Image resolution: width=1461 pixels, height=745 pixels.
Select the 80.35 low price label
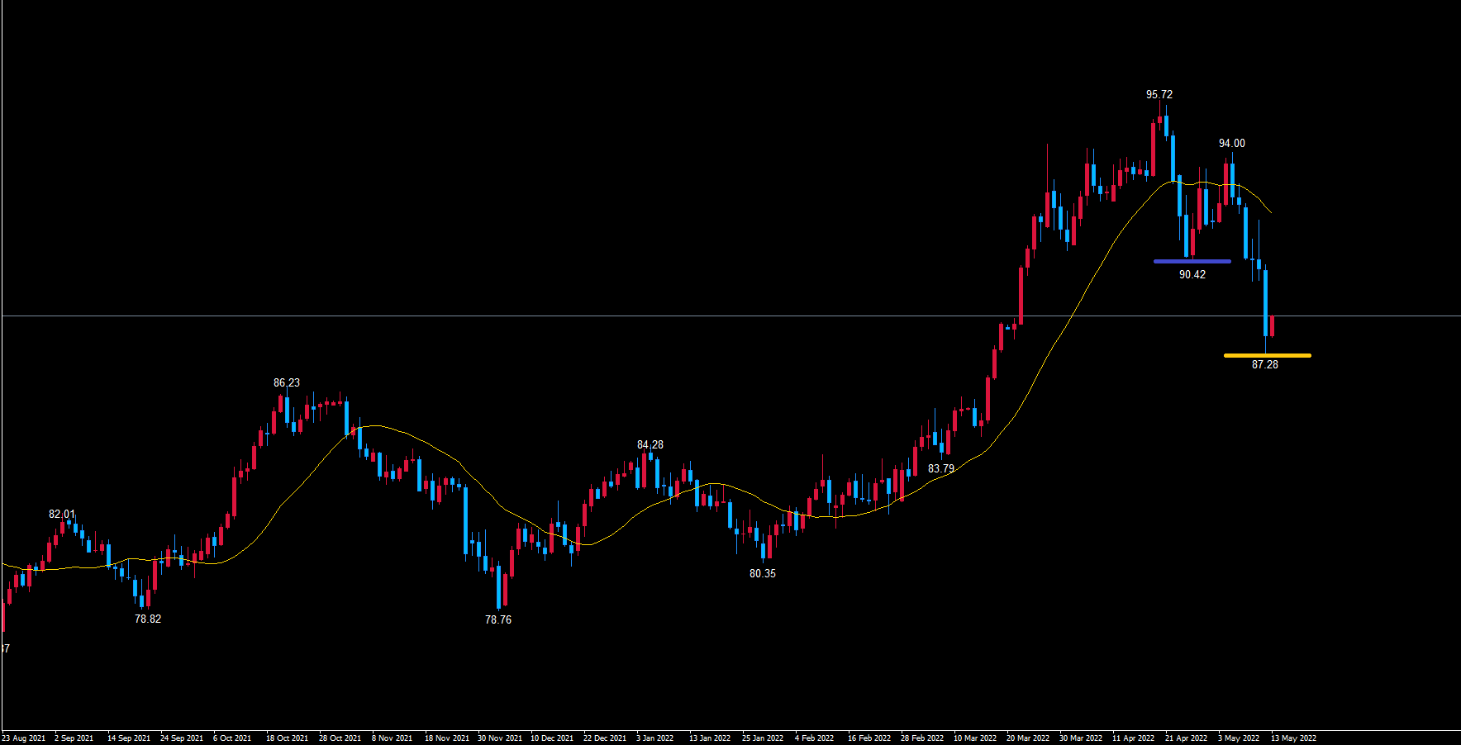[x=762, y=573]
